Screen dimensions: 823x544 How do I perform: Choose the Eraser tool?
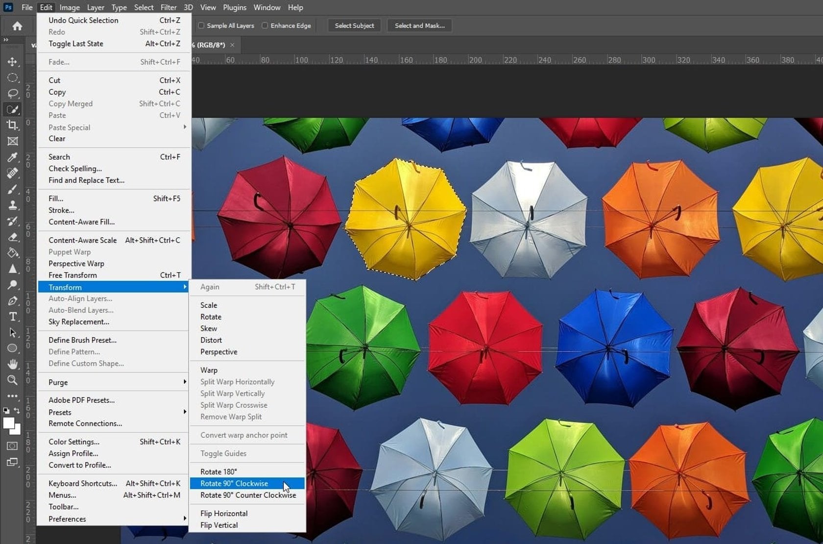pos(12,237)
